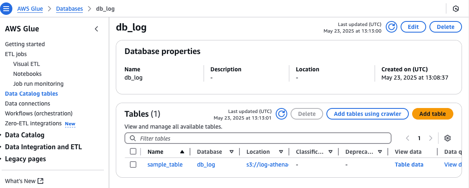Sort by the Location column arrow

click(281, 152)
